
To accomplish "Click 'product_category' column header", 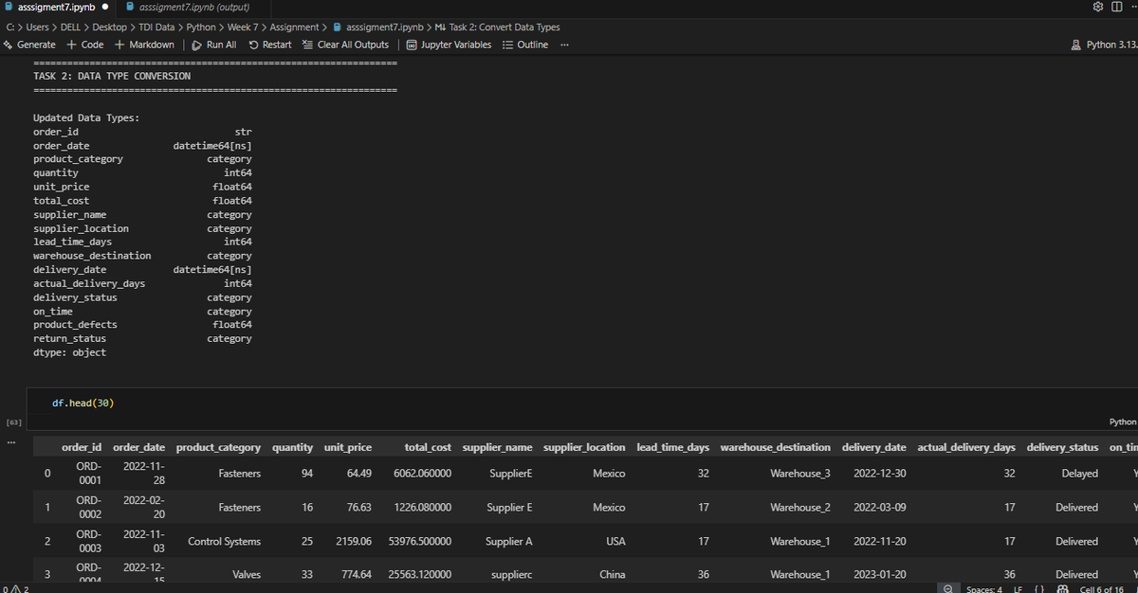I will coord(219,447).
